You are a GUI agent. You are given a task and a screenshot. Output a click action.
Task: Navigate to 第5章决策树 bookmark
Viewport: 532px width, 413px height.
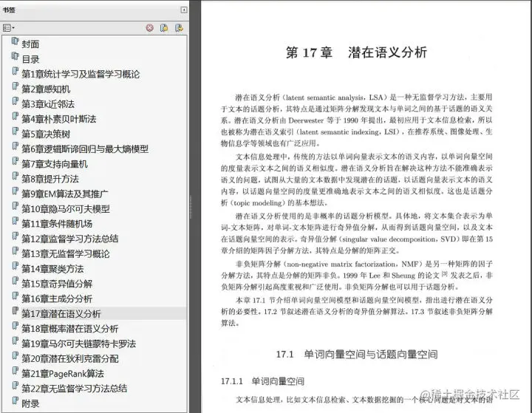(46, 134)
